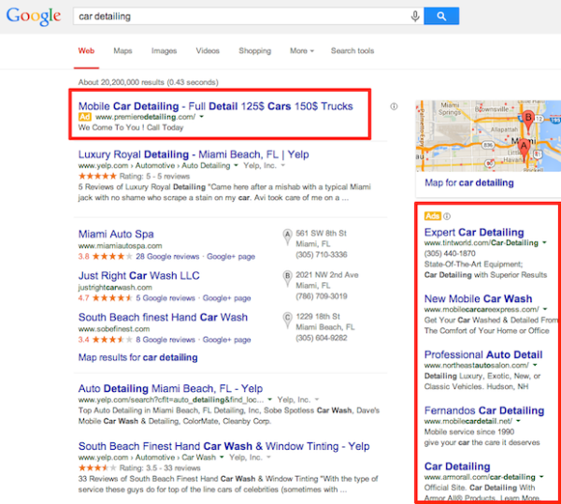
Task: Open Google+ page for South Beach finest
Action: 226,339
